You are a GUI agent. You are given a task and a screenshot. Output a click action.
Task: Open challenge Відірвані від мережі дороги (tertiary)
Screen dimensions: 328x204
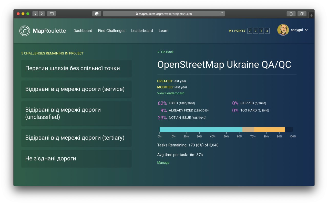click(x=76, y=138)
